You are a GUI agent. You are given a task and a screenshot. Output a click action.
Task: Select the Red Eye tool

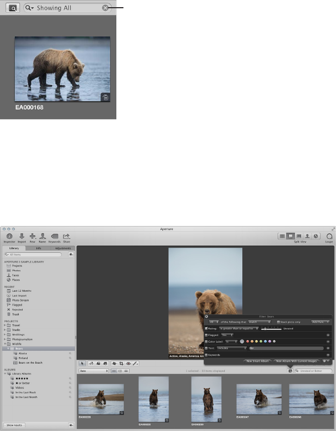(x=128, y=363)
